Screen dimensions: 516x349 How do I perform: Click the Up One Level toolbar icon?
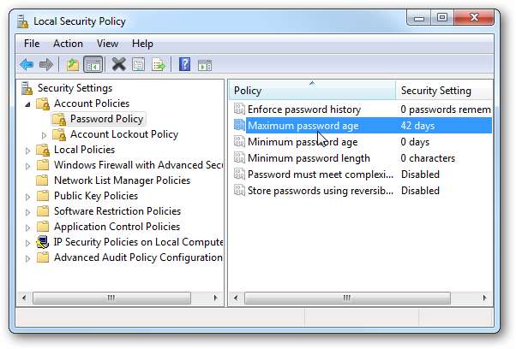(73, 64)
